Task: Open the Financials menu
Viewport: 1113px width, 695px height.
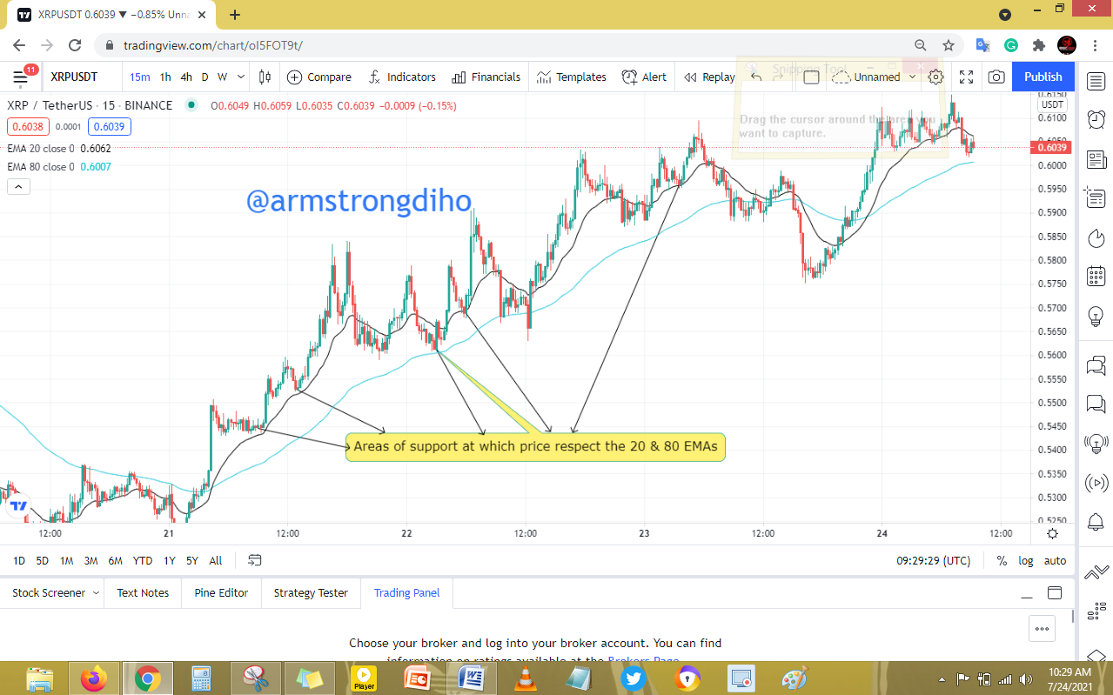Action: point(486,77)
